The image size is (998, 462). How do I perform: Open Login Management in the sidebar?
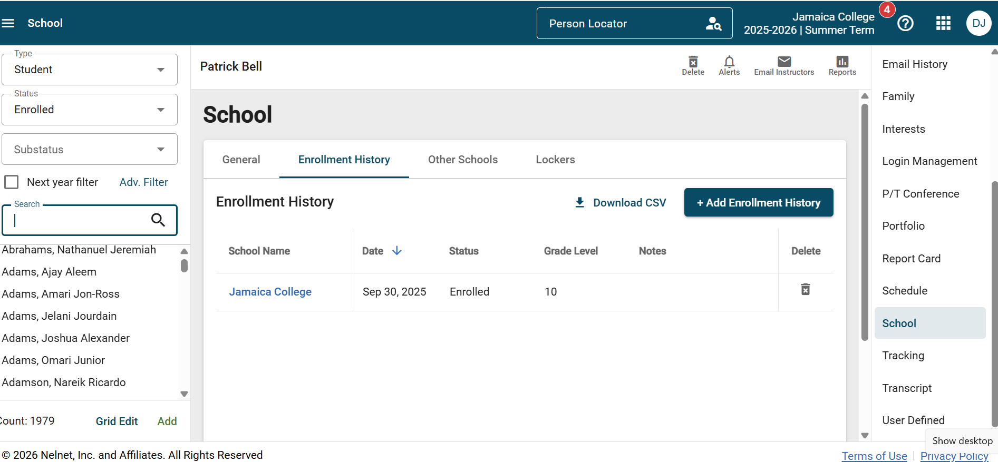[x=930, y=161]
